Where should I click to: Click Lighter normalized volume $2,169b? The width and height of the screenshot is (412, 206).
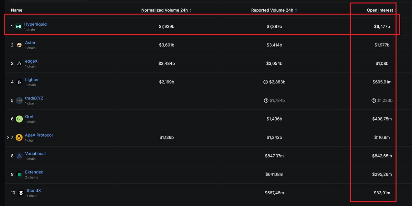(167, 82)
